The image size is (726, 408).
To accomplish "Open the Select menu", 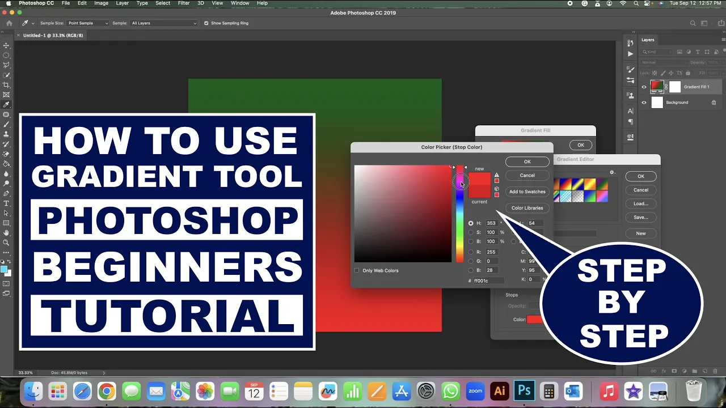I will (163, 3).
